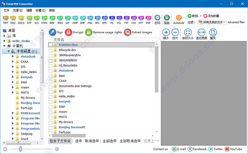The height and width of the screenshot is (154, 248).
Task: Open the 文件 menu
Action: [6, 10]
